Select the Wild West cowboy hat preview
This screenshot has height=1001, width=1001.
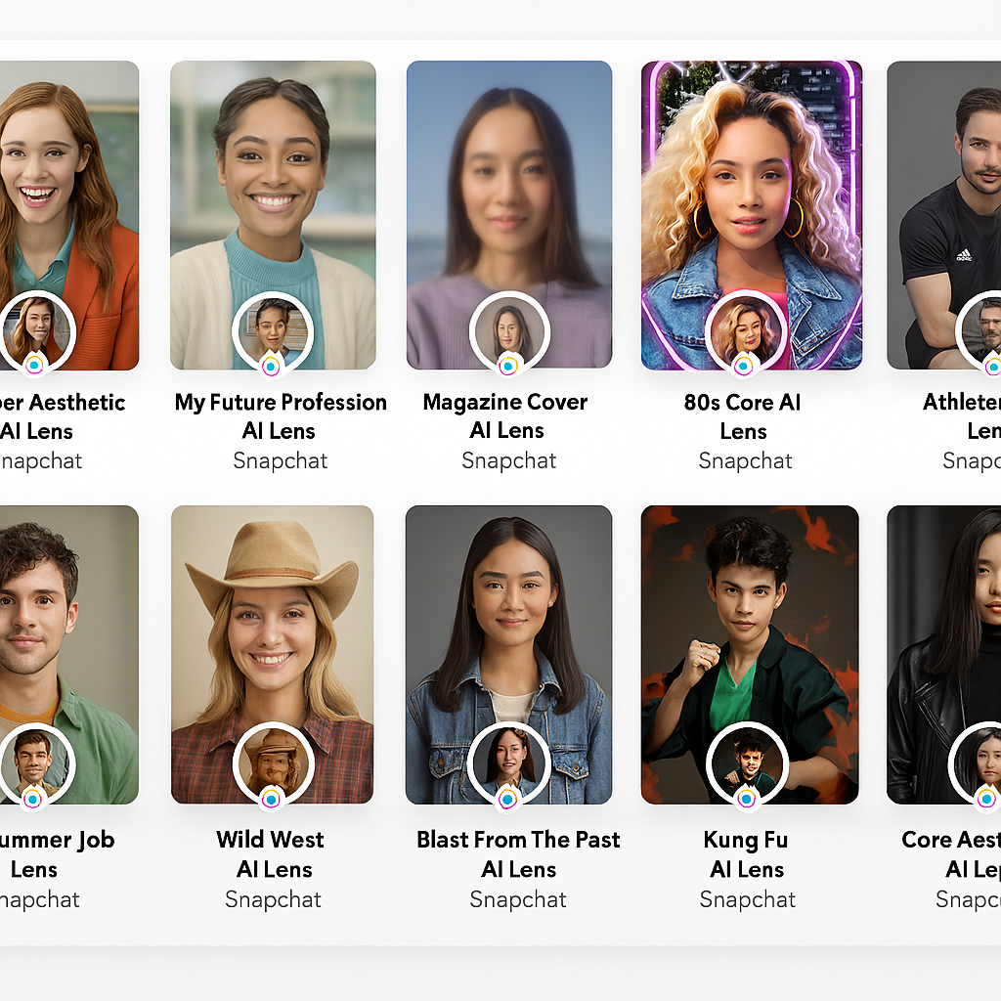pos(273,654)
